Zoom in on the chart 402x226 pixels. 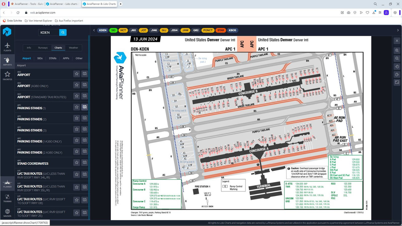tap(397, 50)
